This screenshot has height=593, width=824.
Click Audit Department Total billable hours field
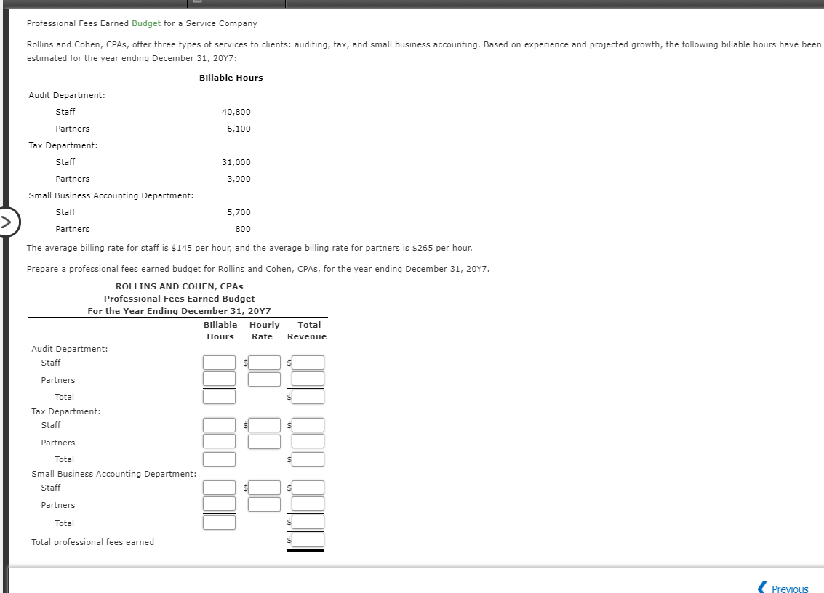click(219, 396)
